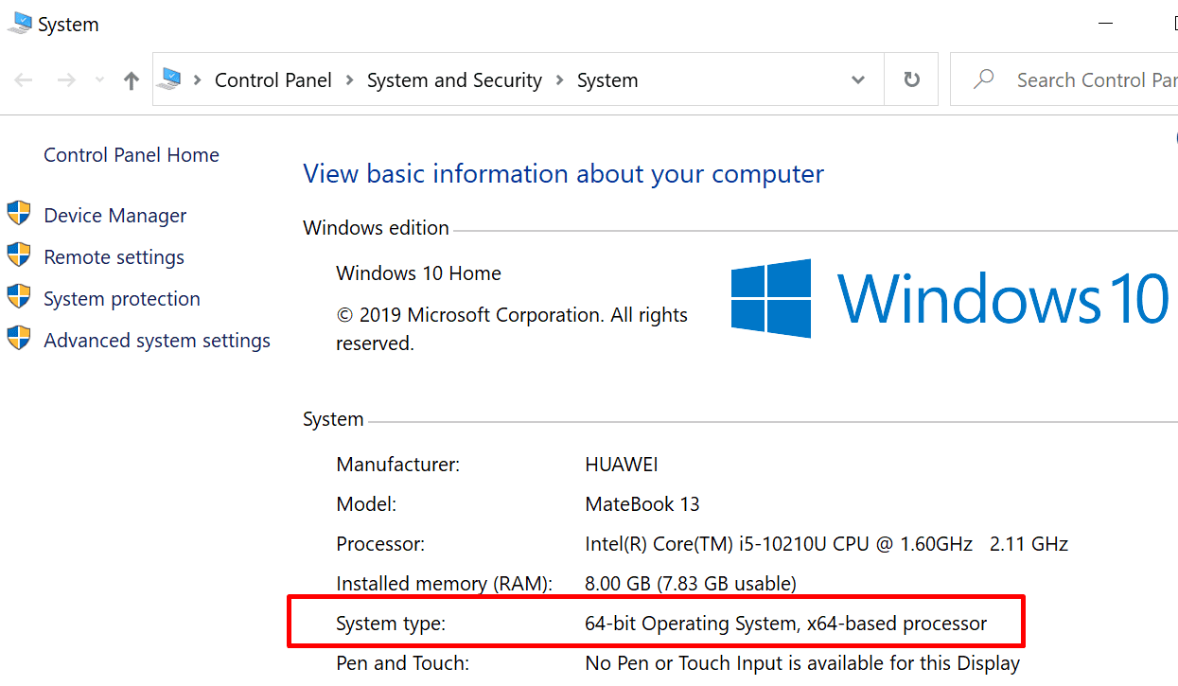The image size is (1178, 686).
Task: Open System protection link
Action: click(x=122, y=299)
